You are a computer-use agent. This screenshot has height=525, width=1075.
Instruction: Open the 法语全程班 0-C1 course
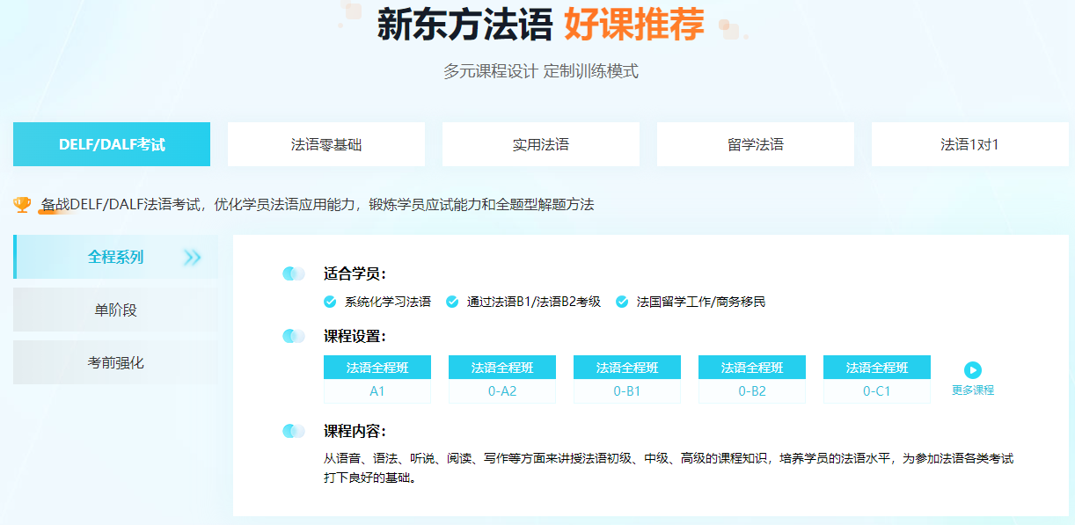877,379
